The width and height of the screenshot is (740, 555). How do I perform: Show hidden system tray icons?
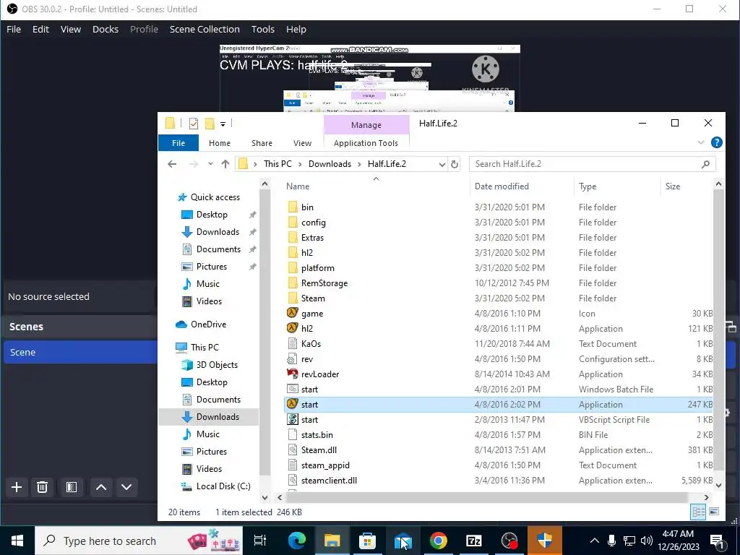[595, 541]
